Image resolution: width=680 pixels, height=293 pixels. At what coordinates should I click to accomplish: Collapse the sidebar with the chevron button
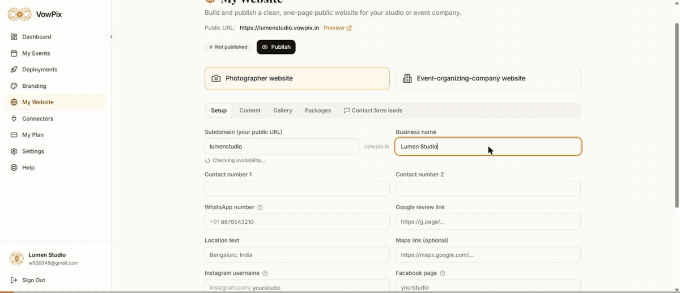point(111,37)
